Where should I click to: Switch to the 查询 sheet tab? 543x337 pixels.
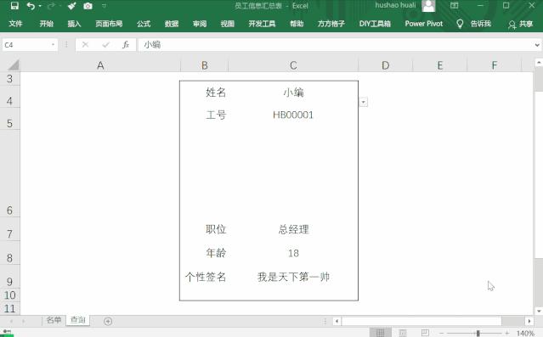(77, 320)
